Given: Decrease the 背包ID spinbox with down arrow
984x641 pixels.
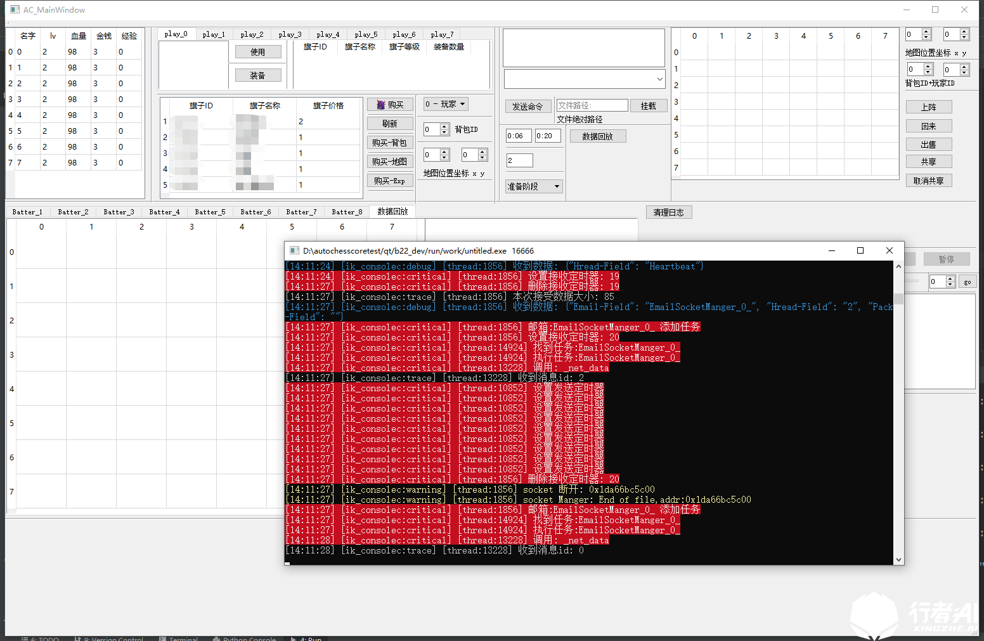Looking at the screenshot, I should pos(444,133).
